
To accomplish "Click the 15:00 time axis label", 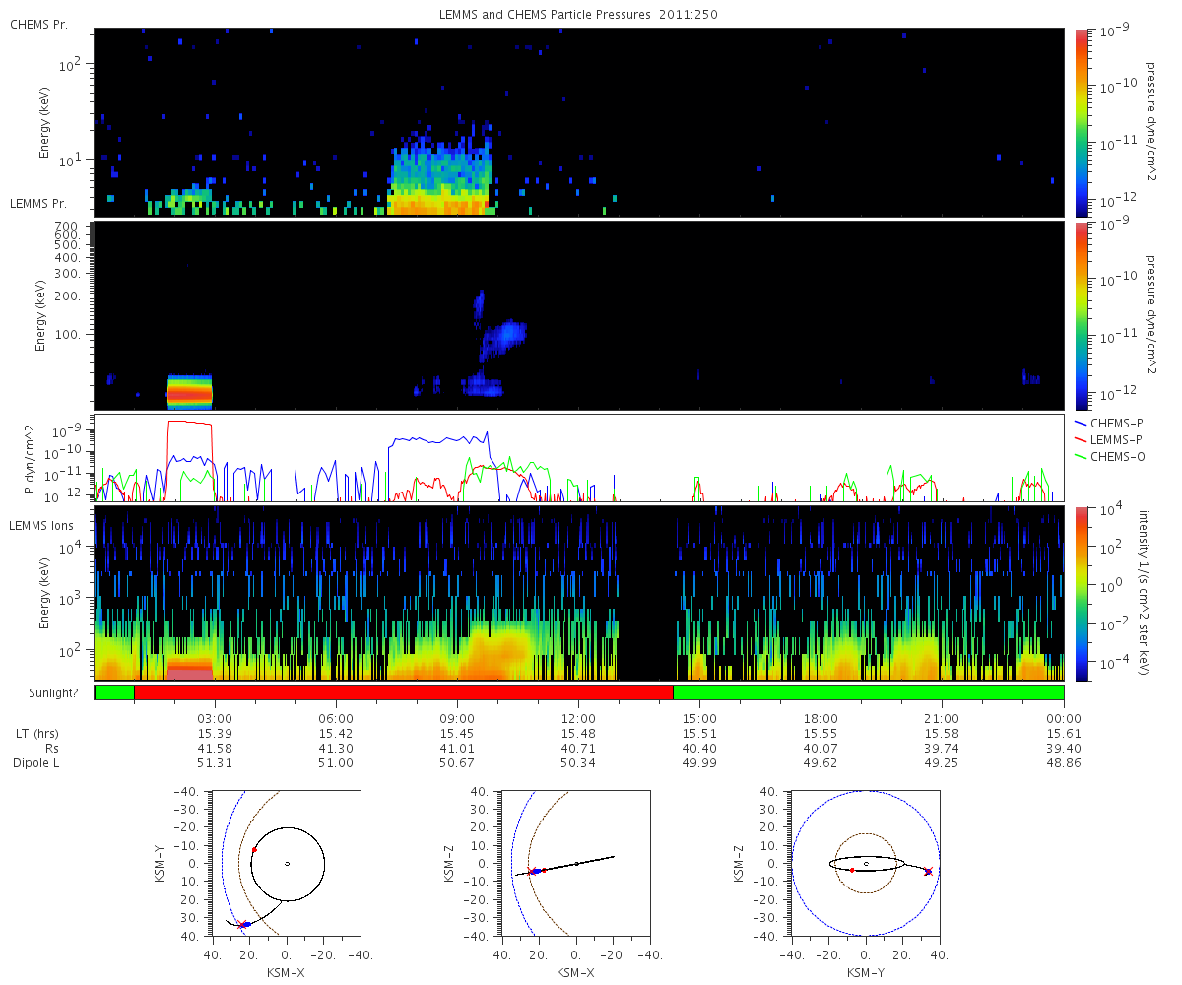I will [700, 718].
